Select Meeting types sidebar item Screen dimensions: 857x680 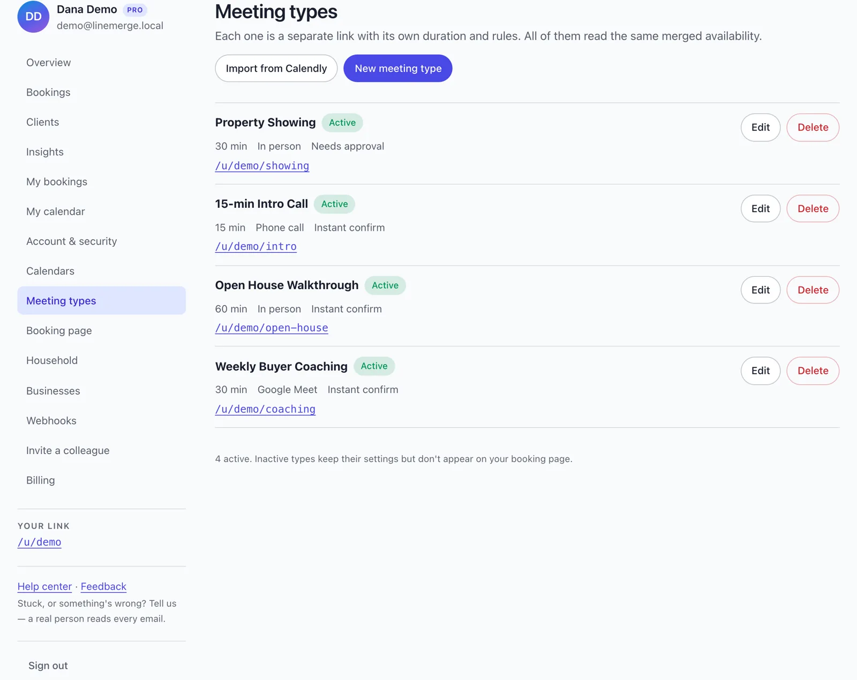101,301
